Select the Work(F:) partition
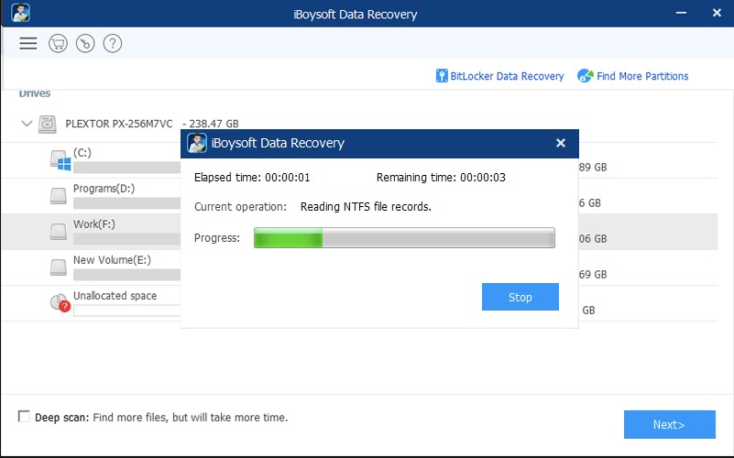Viewport: 734px width, 458px height. [x=94, y=224]
